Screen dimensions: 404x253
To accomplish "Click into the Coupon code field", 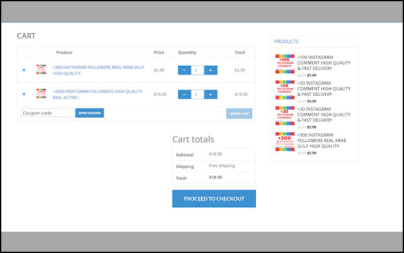I will pos(48,113).
